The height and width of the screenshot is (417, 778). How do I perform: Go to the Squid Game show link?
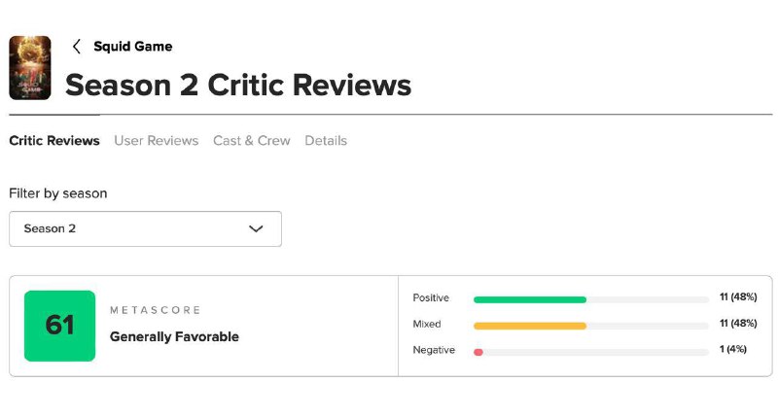coord(132,47)
